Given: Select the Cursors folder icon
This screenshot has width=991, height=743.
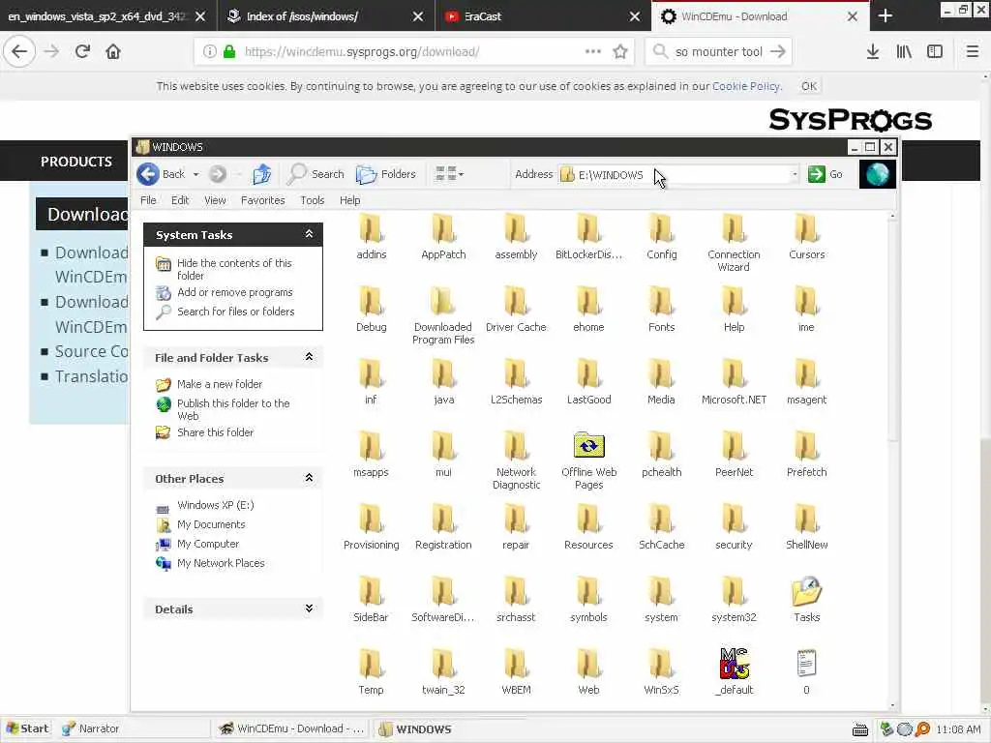Looking at the screenshot, I should pyautogui.click(x=806, y=229).
